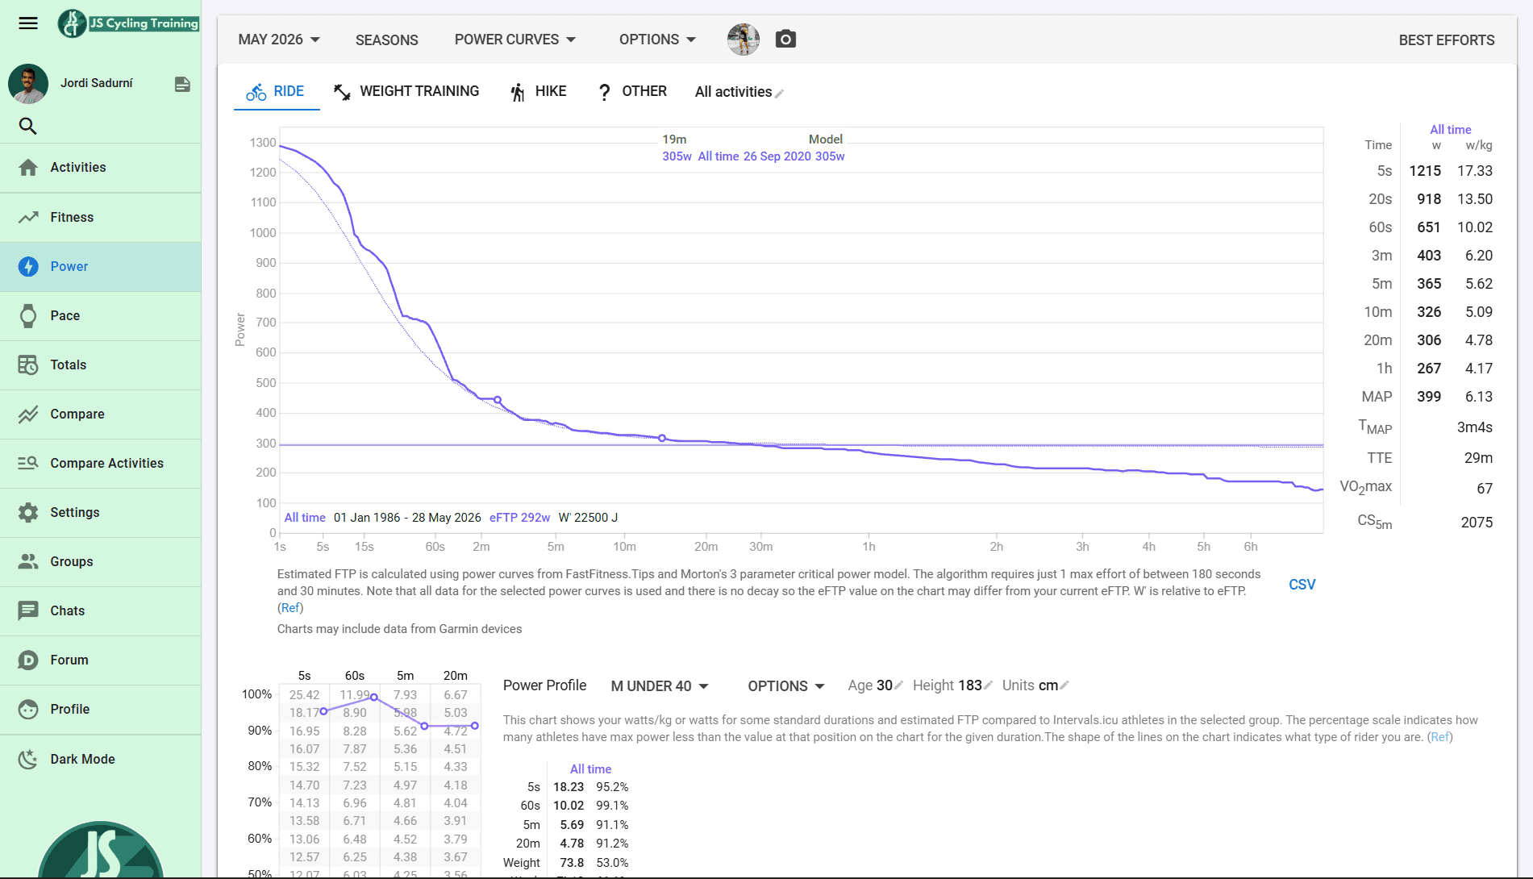Click the All time header in power table
Image resolution: width=1533 pixels, height=879 pixels.
1450,130
